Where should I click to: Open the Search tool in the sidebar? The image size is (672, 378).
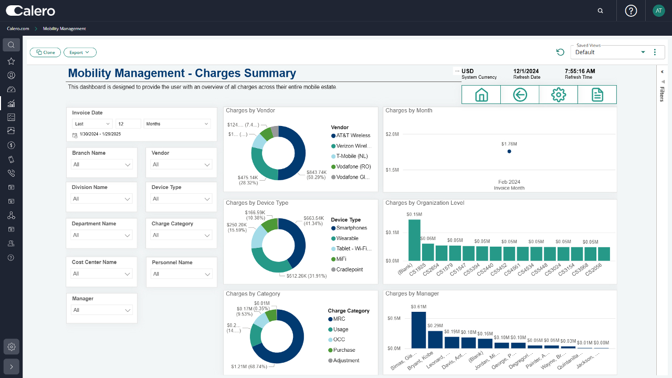point(11,45)
